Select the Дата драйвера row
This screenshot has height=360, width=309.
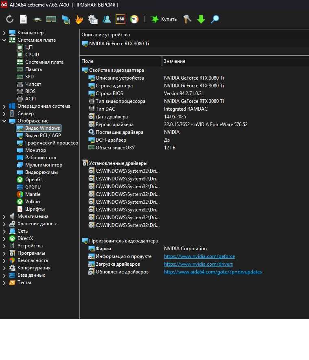tap(194, 117)
